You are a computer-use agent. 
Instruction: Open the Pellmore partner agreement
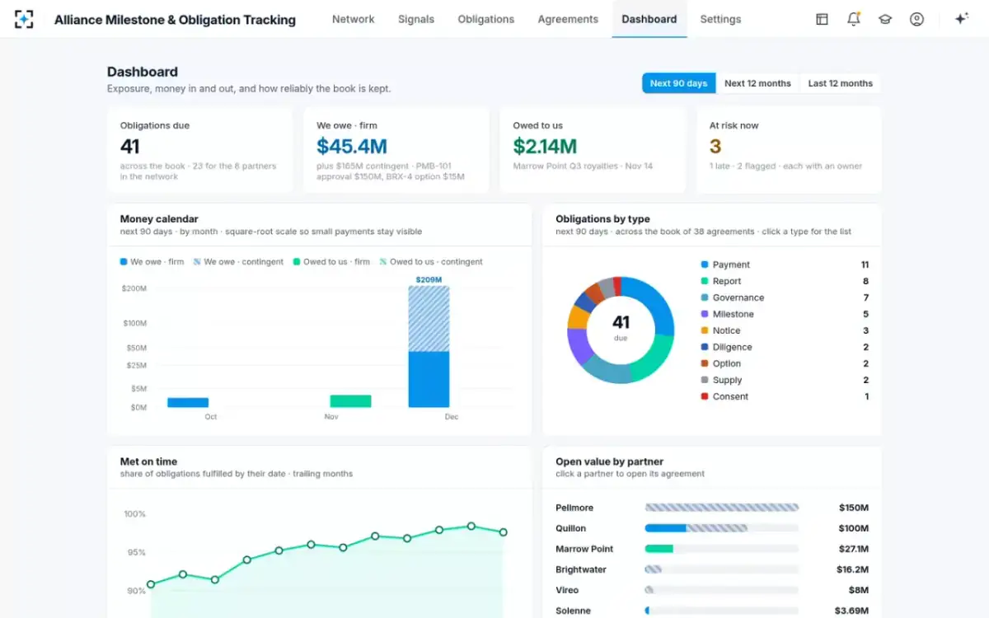(x=712, y=508)
